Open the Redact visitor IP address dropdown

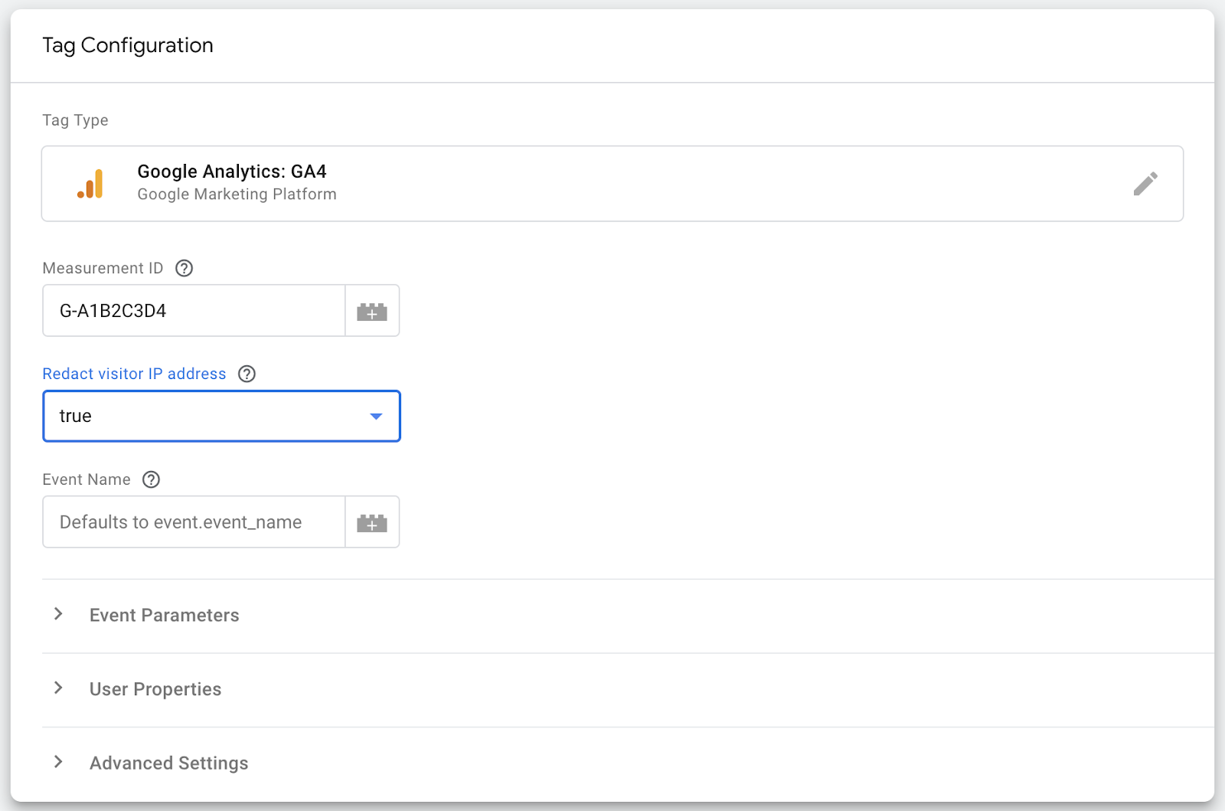click(x=221, y=416)
